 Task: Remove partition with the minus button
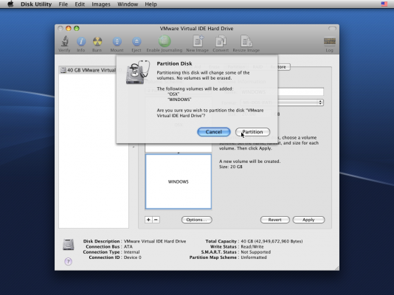[x=156, y=220]
